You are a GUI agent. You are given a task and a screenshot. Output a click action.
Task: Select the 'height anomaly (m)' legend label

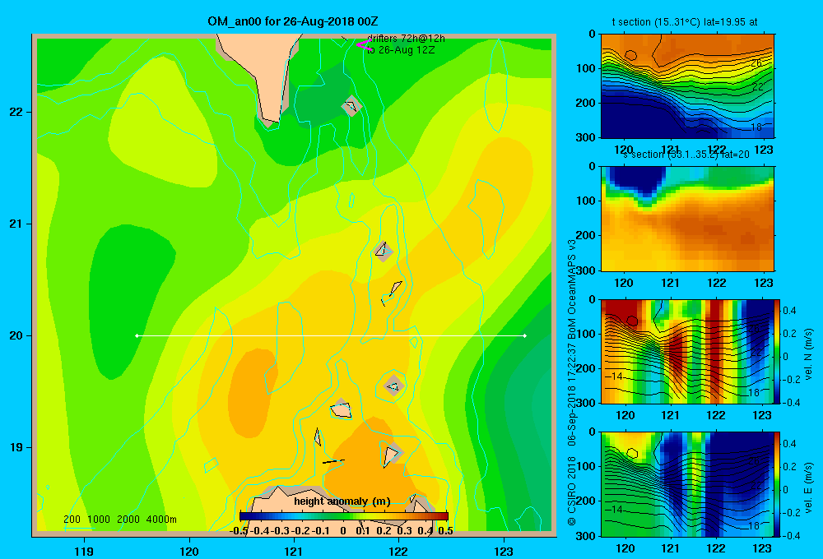(x=342, y=501)
